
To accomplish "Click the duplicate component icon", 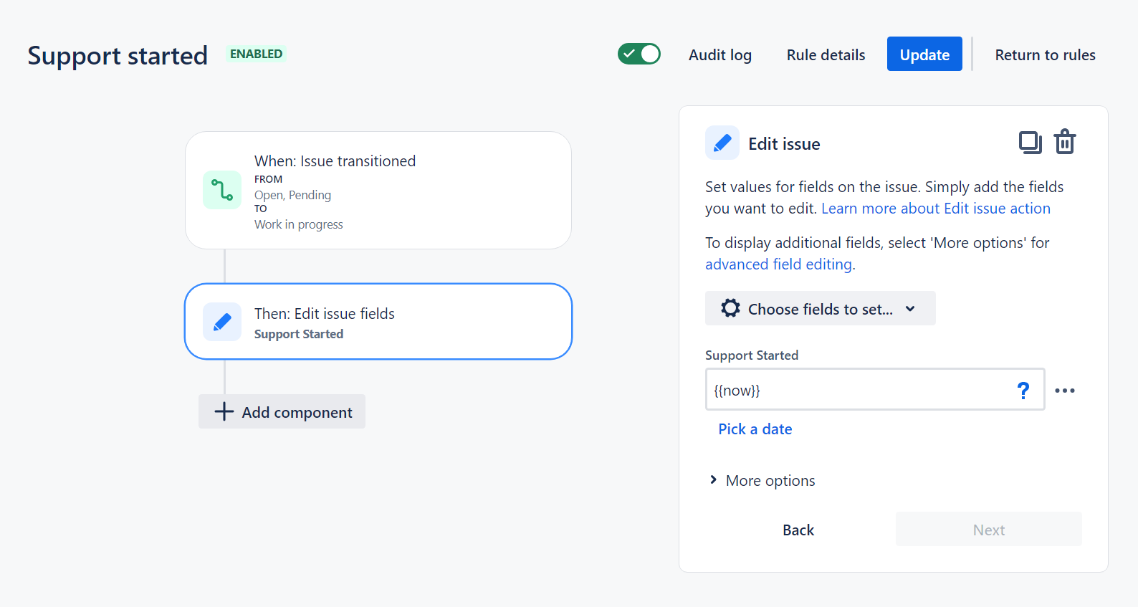I will click(1030, 143).
